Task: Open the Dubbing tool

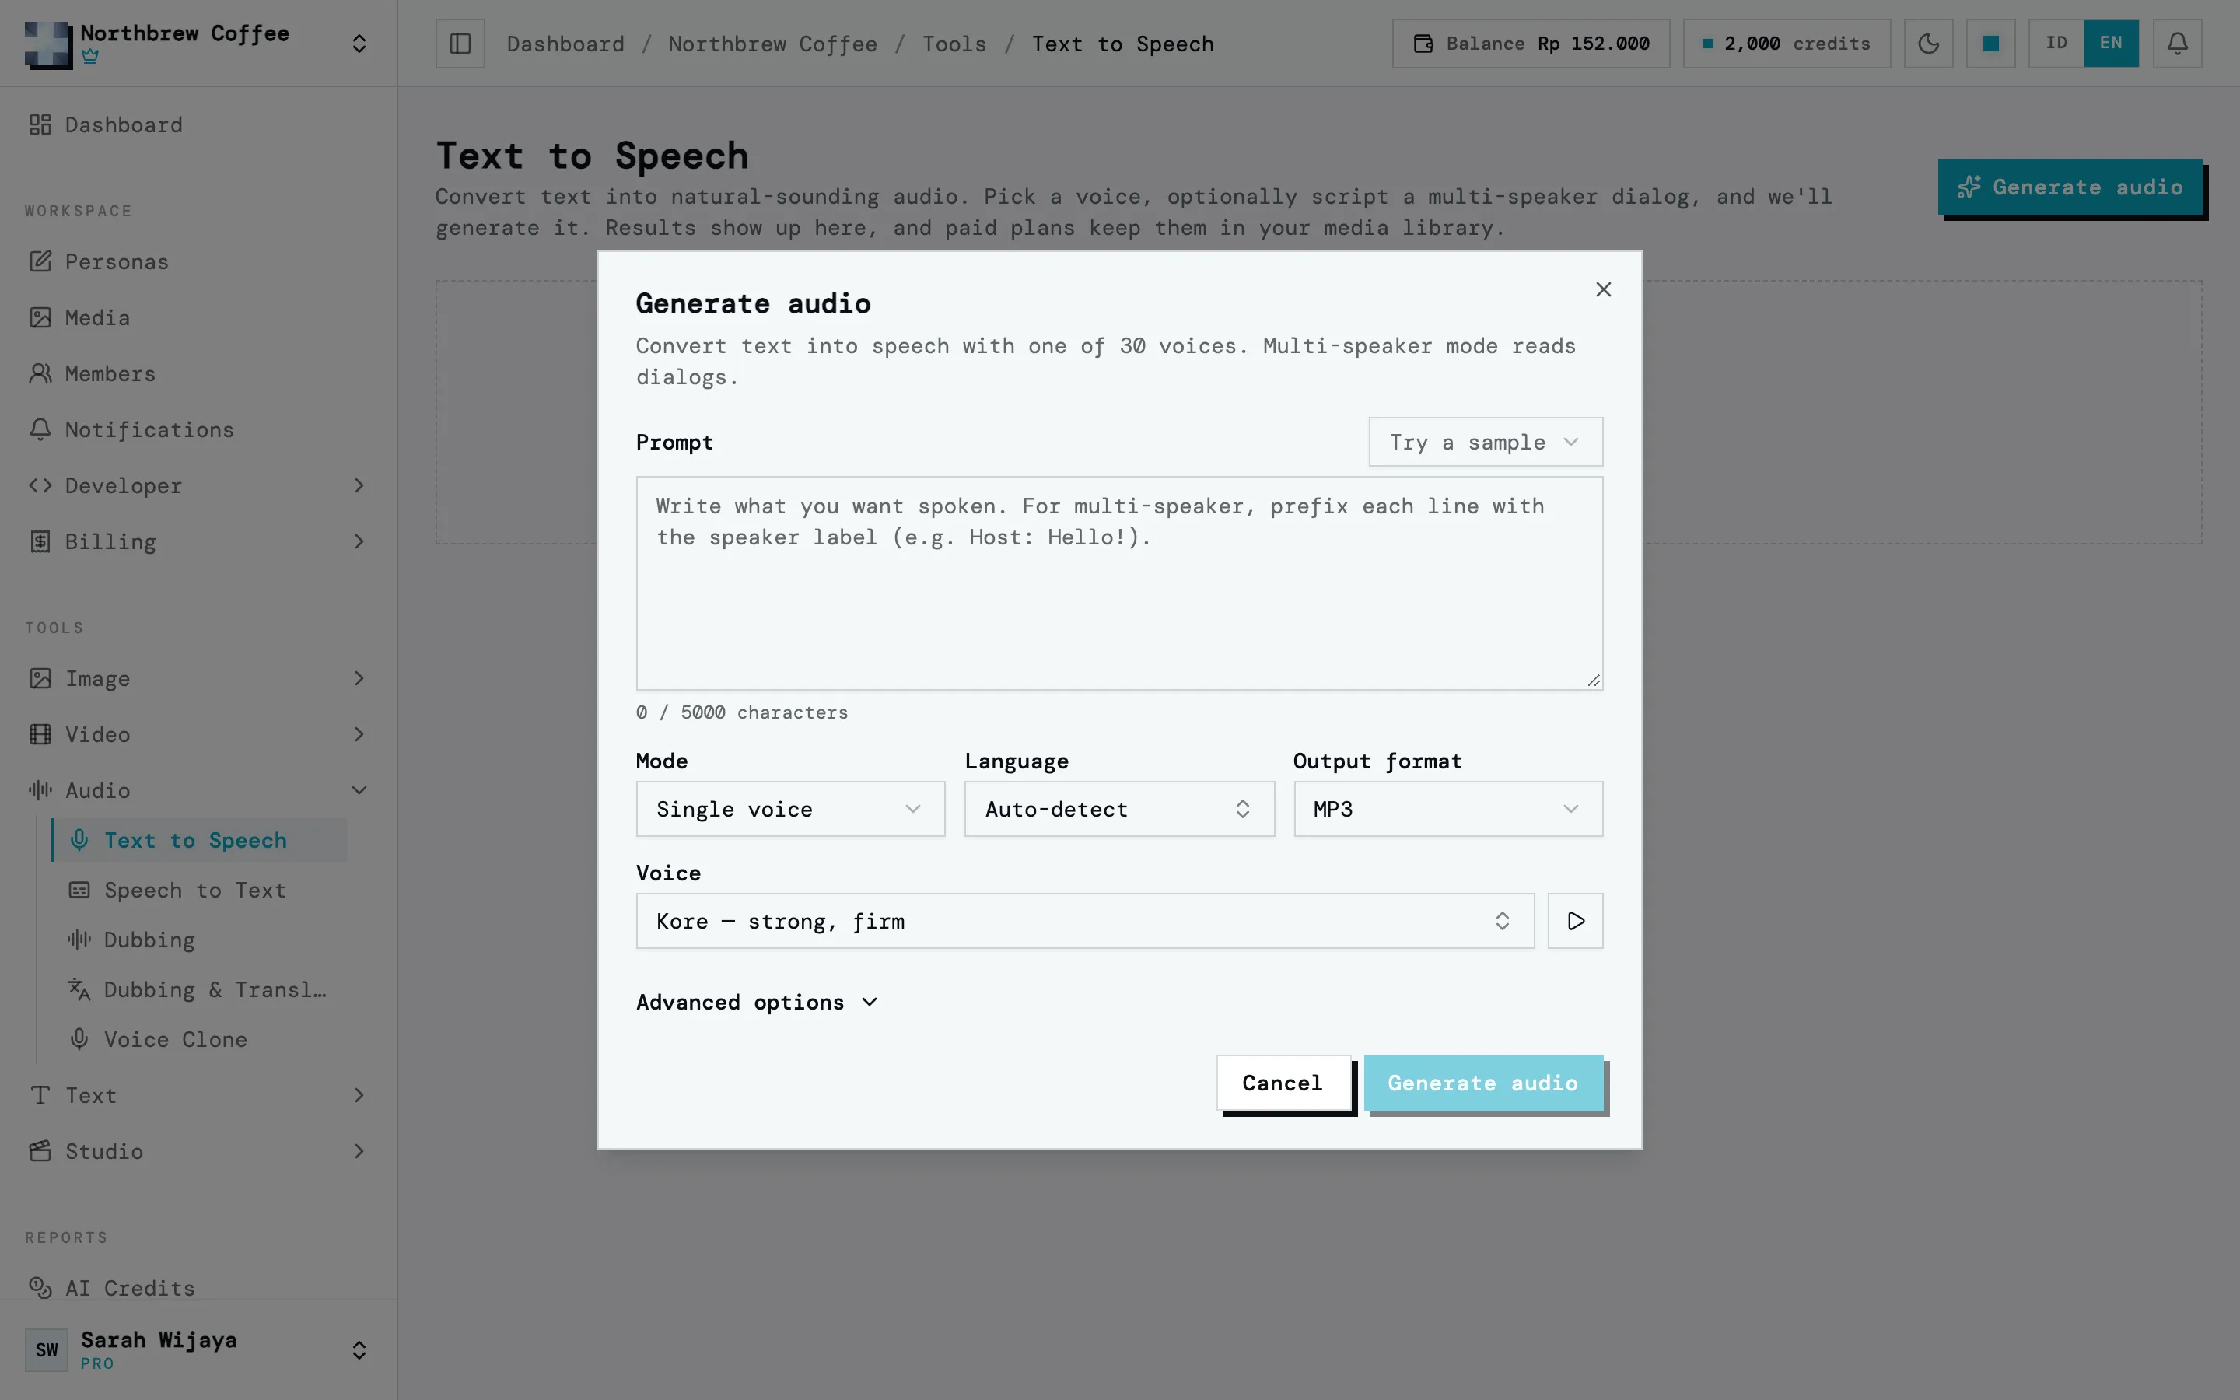Action: [x=200, y=940]
